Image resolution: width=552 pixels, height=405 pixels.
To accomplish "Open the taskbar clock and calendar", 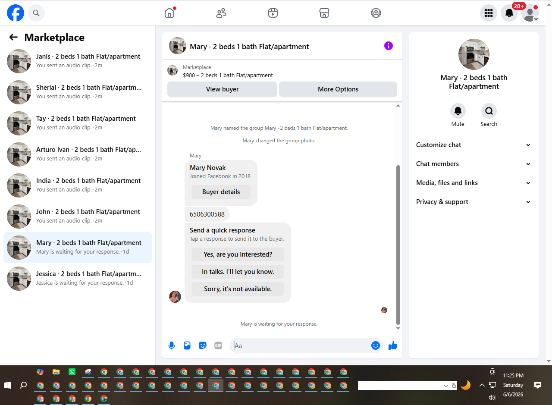I will coord(513,385).
